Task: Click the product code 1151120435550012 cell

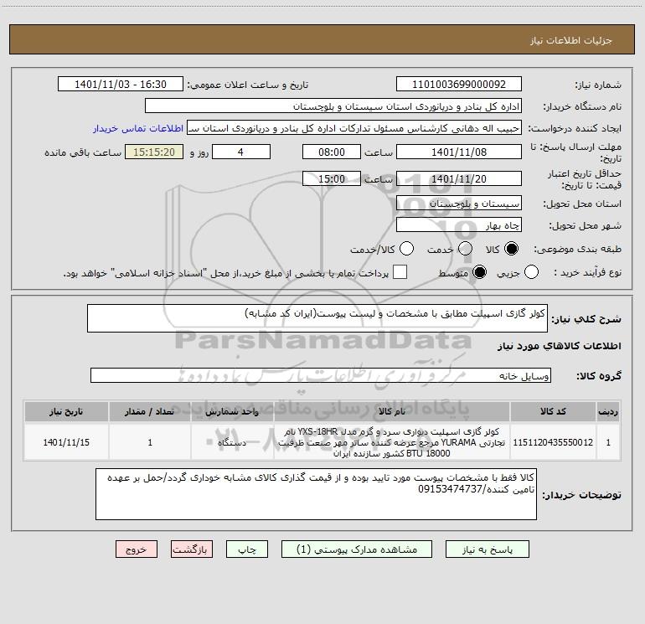Action: [553, 442]
